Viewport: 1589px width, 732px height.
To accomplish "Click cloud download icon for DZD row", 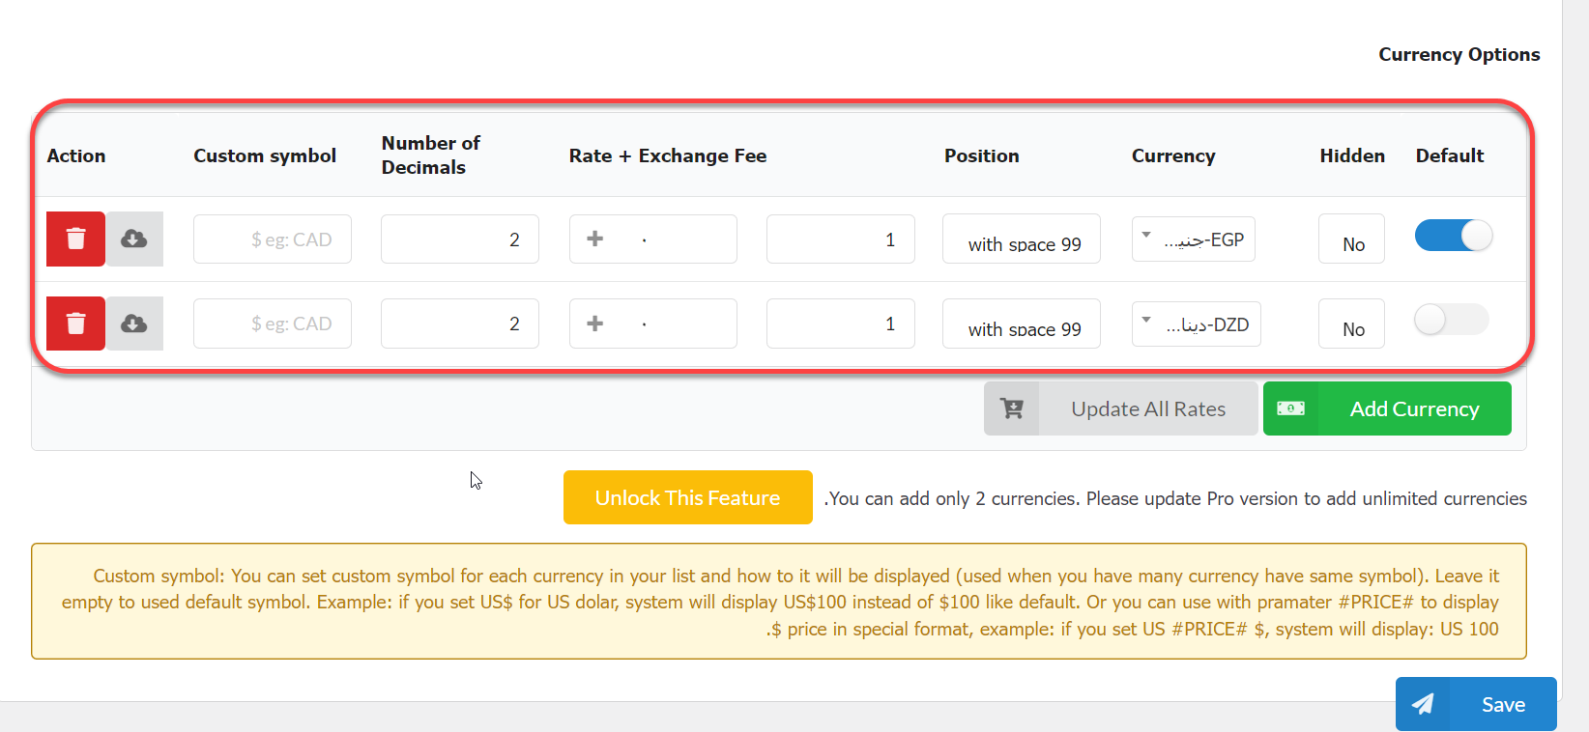I will coord(134,324).
